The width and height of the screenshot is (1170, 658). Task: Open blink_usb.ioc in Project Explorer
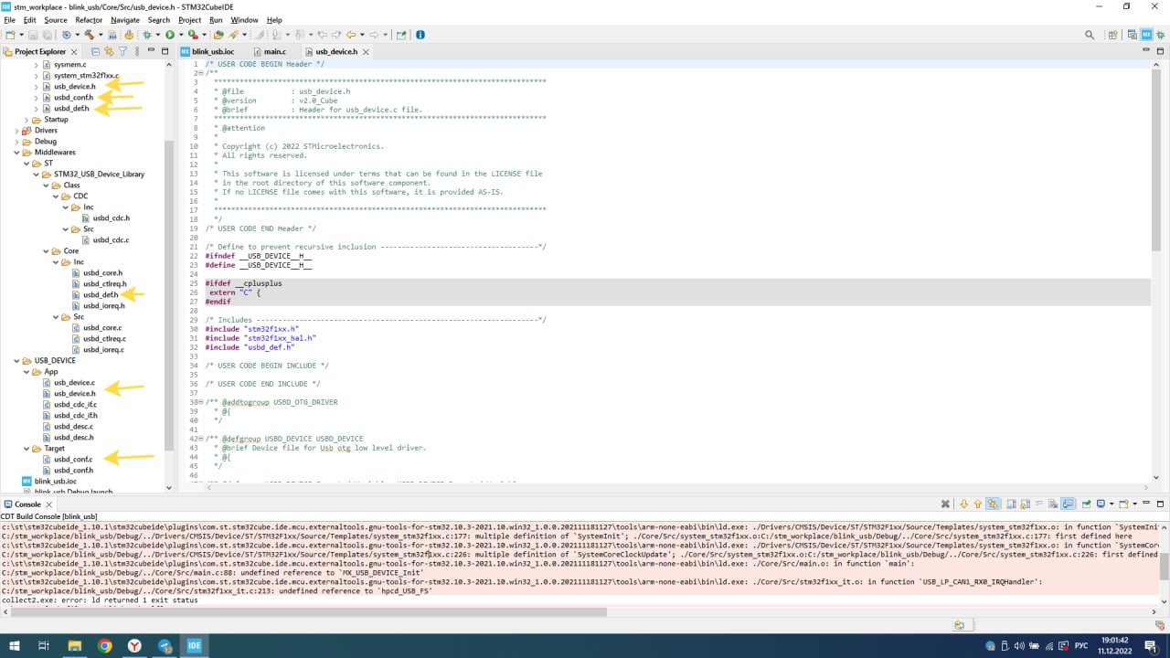click(x=56, y=482)
